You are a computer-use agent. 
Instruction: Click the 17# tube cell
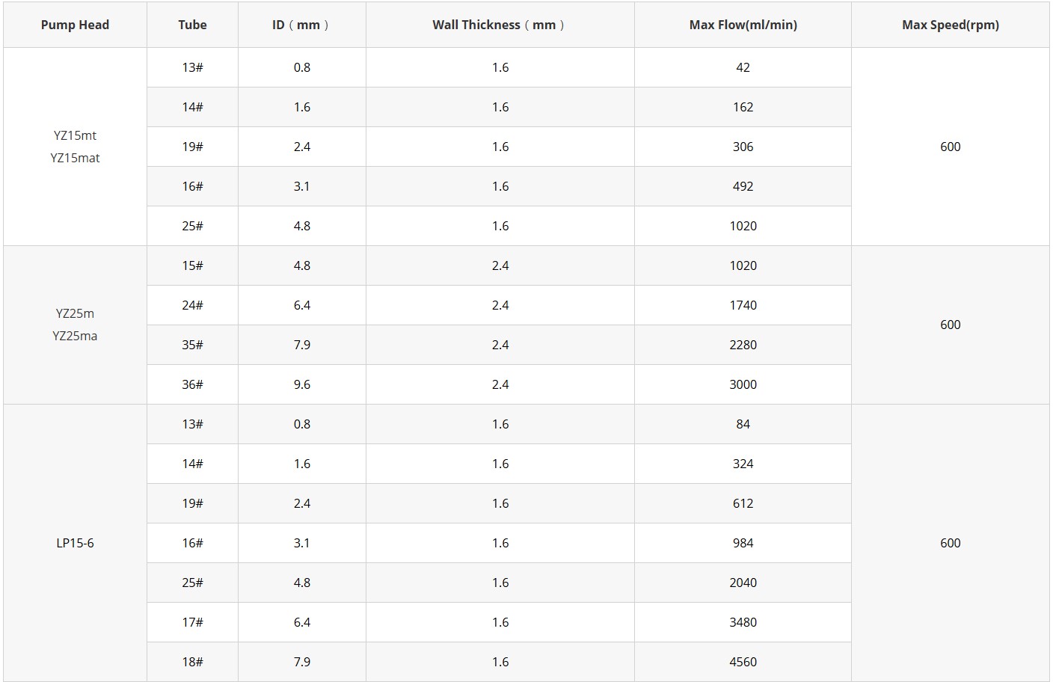pos(192,622)
